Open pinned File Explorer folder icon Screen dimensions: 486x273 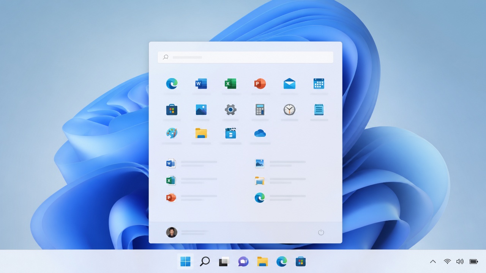tap(201, 133)
